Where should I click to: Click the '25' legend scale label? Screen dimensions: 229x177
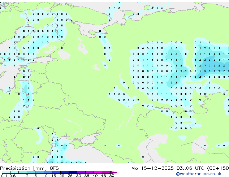click(x=70, y=176)
